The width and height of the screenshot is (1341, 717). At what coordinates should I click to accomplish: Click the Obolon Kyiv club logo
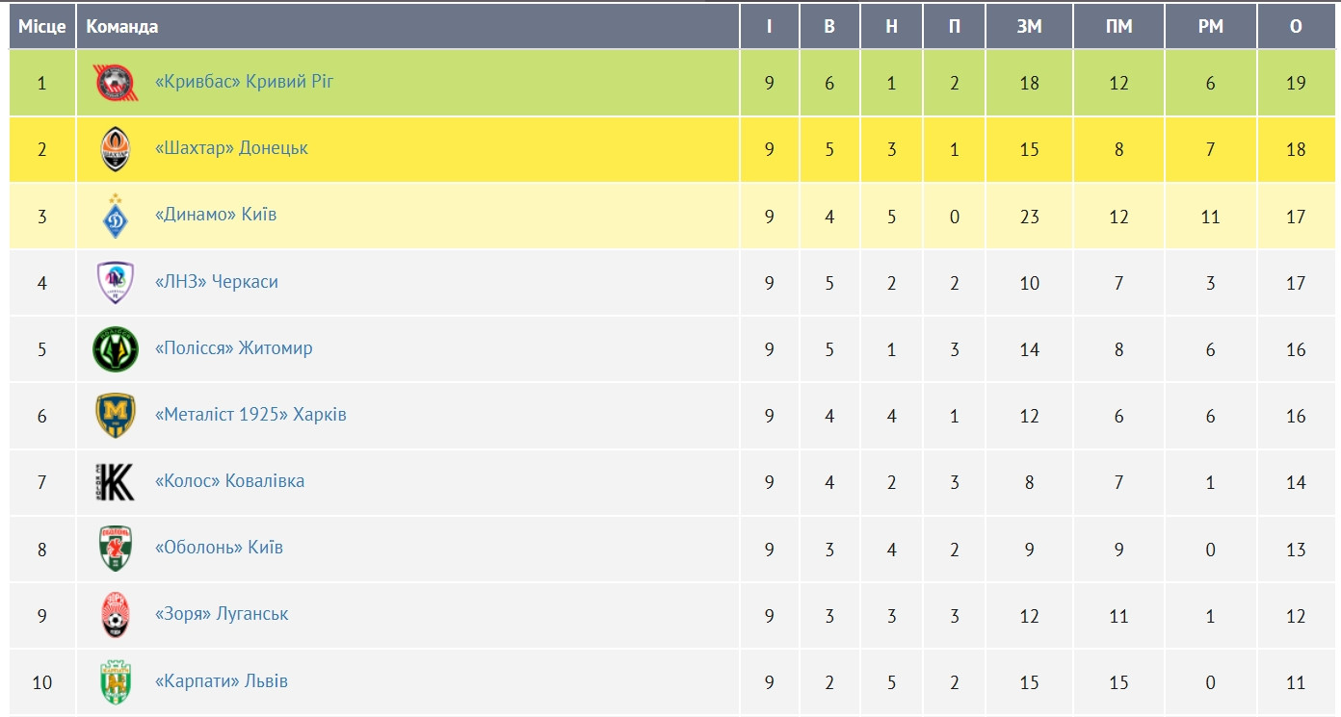point(115,548)
